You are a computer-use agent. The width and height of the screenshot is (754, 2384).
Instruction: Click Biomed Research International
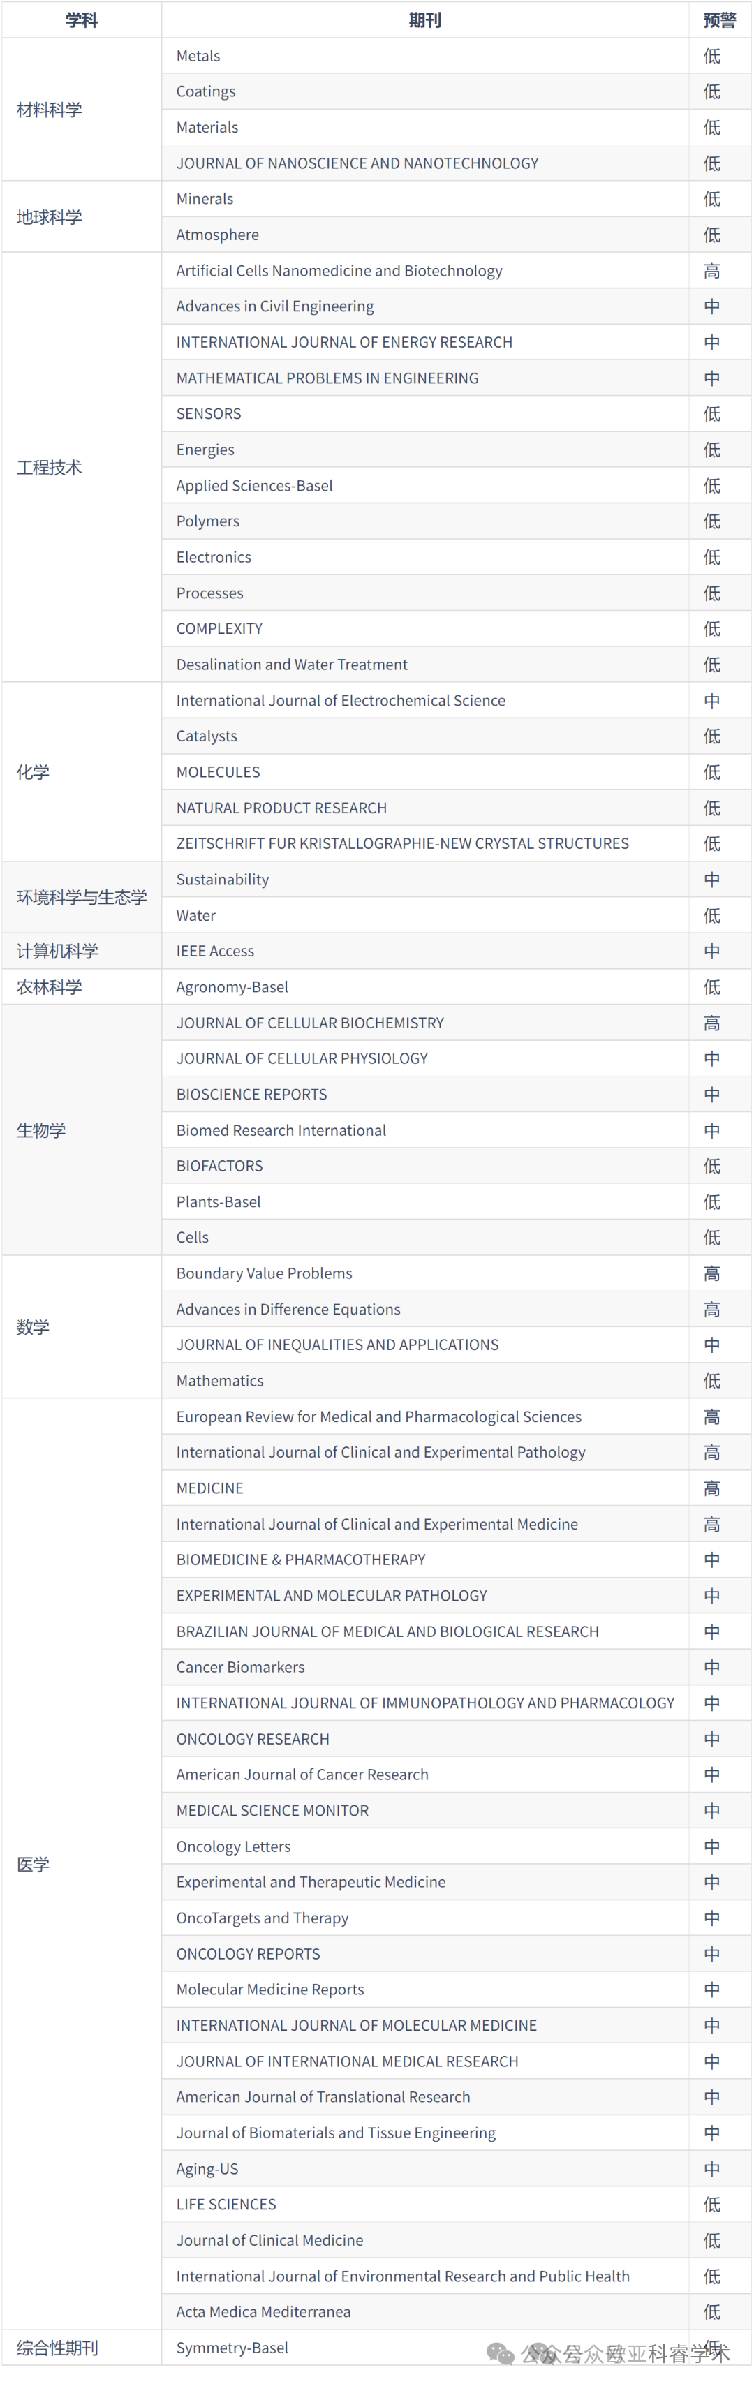point(281,1130)
